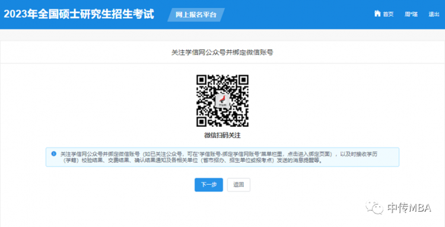445x227 pixels.
Task: Open the user account name 周*瑾
Action: pyautogui.click(x=411, y=14)
